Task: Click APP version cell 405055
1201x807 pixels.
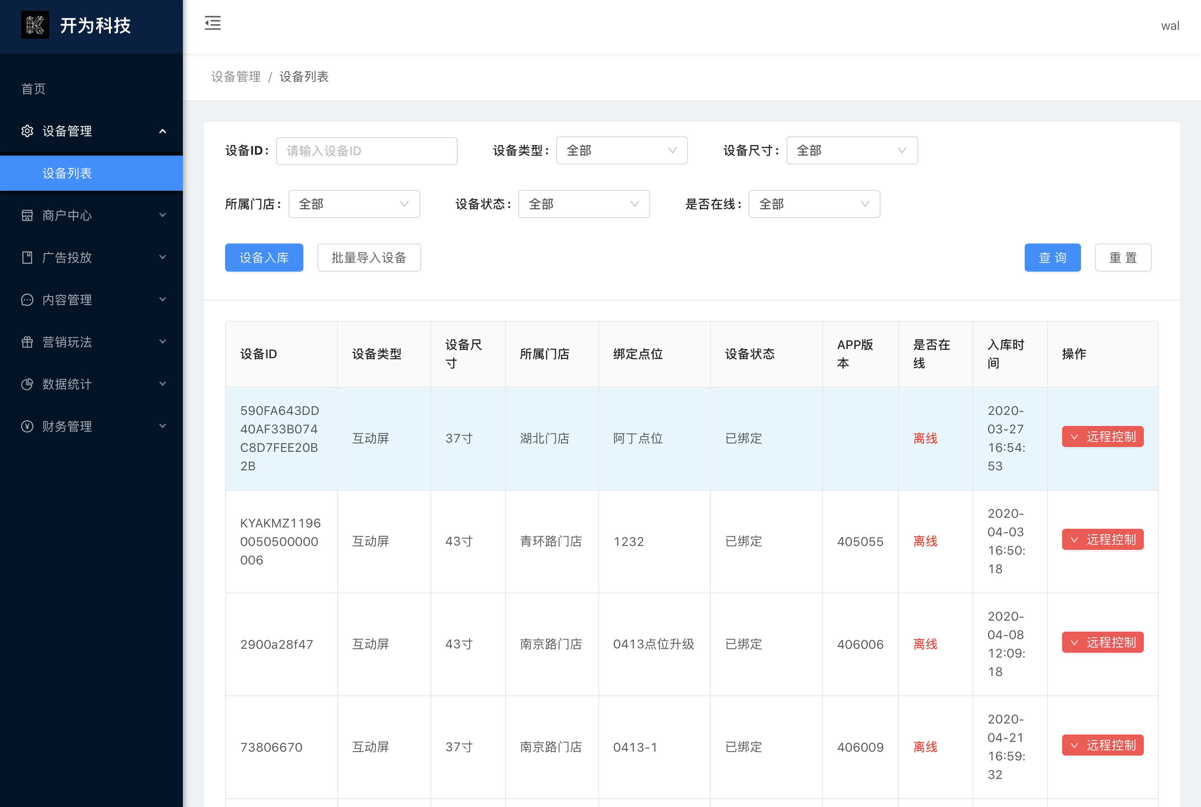Action: 860,542
